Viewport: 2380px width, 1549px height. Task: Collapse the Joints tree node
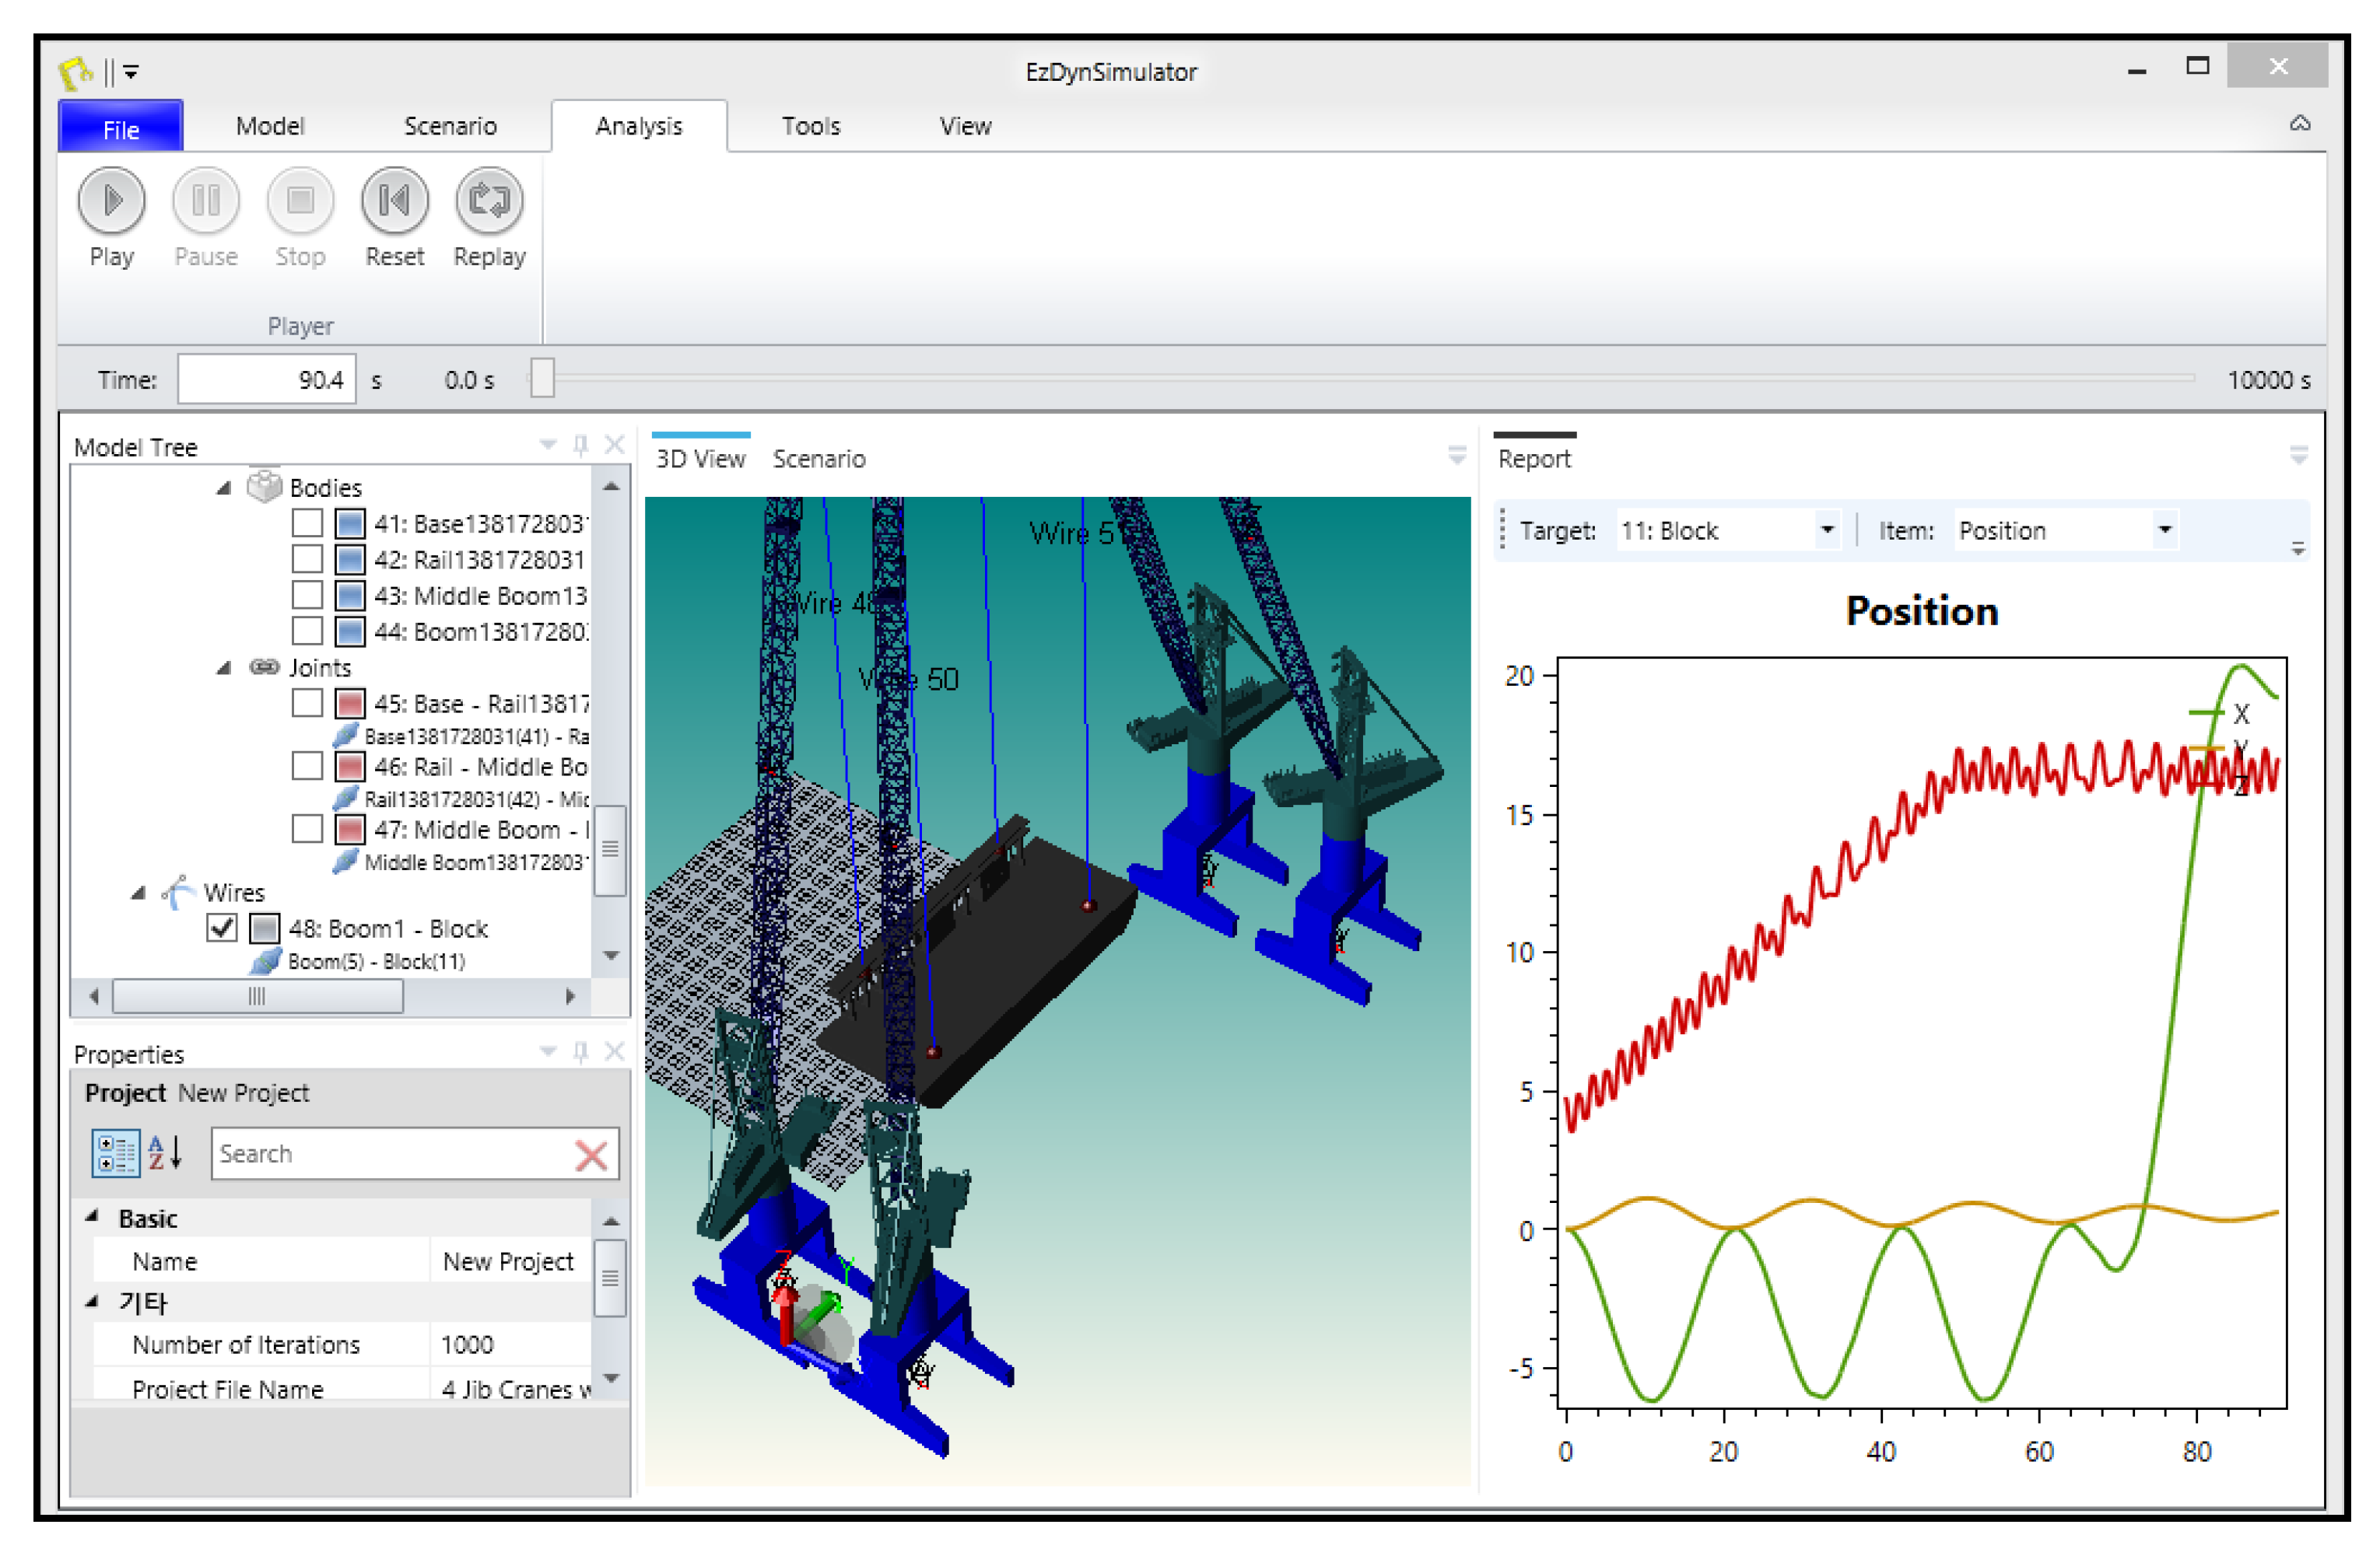point(224,667)
